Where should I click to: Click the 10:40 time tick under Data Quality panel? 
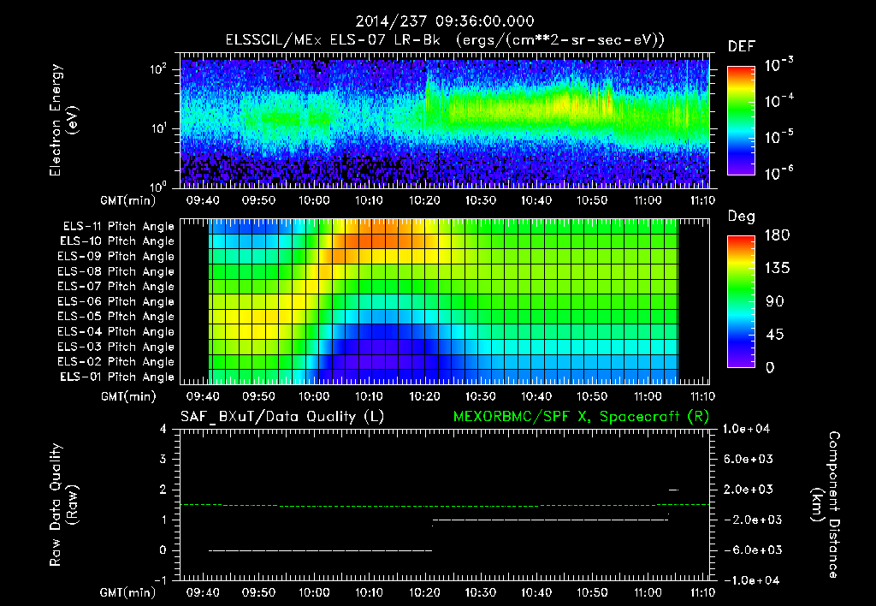coord(536,592)
